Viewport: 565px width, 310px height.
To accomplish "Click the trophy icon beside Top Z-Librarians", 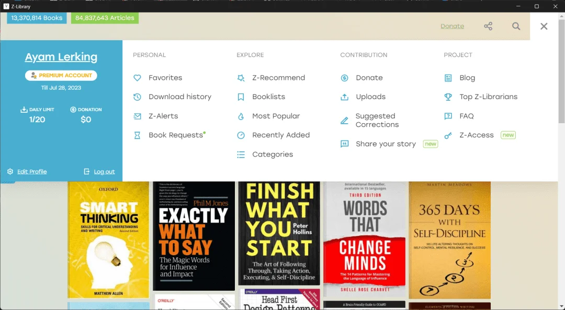I will tap(448, 97).
